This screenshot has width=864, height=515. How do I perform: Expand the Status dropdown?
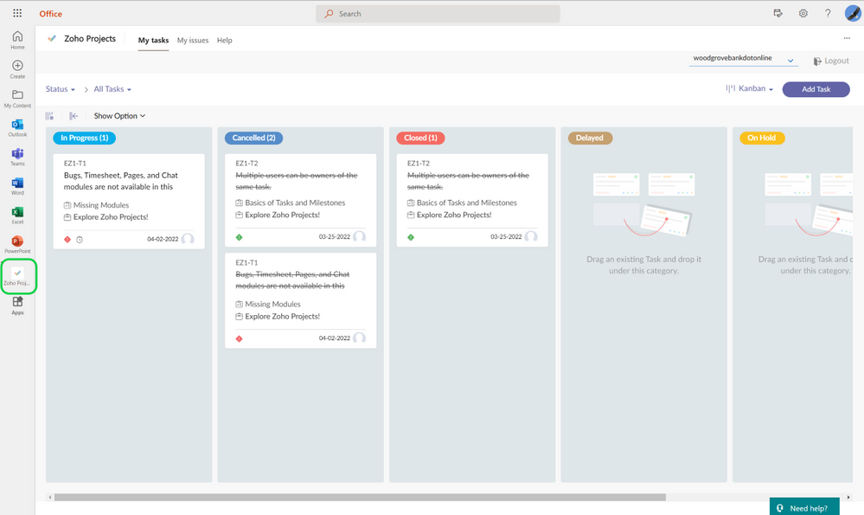click(60, 89)
